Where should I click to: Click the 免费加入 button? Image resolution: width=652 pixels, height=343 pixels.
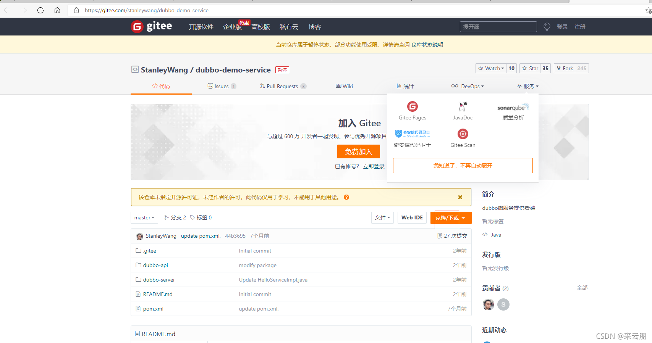[358, 151]
